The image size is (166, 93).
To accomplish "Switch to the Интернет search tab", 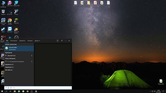I will (x=30, y=41).
